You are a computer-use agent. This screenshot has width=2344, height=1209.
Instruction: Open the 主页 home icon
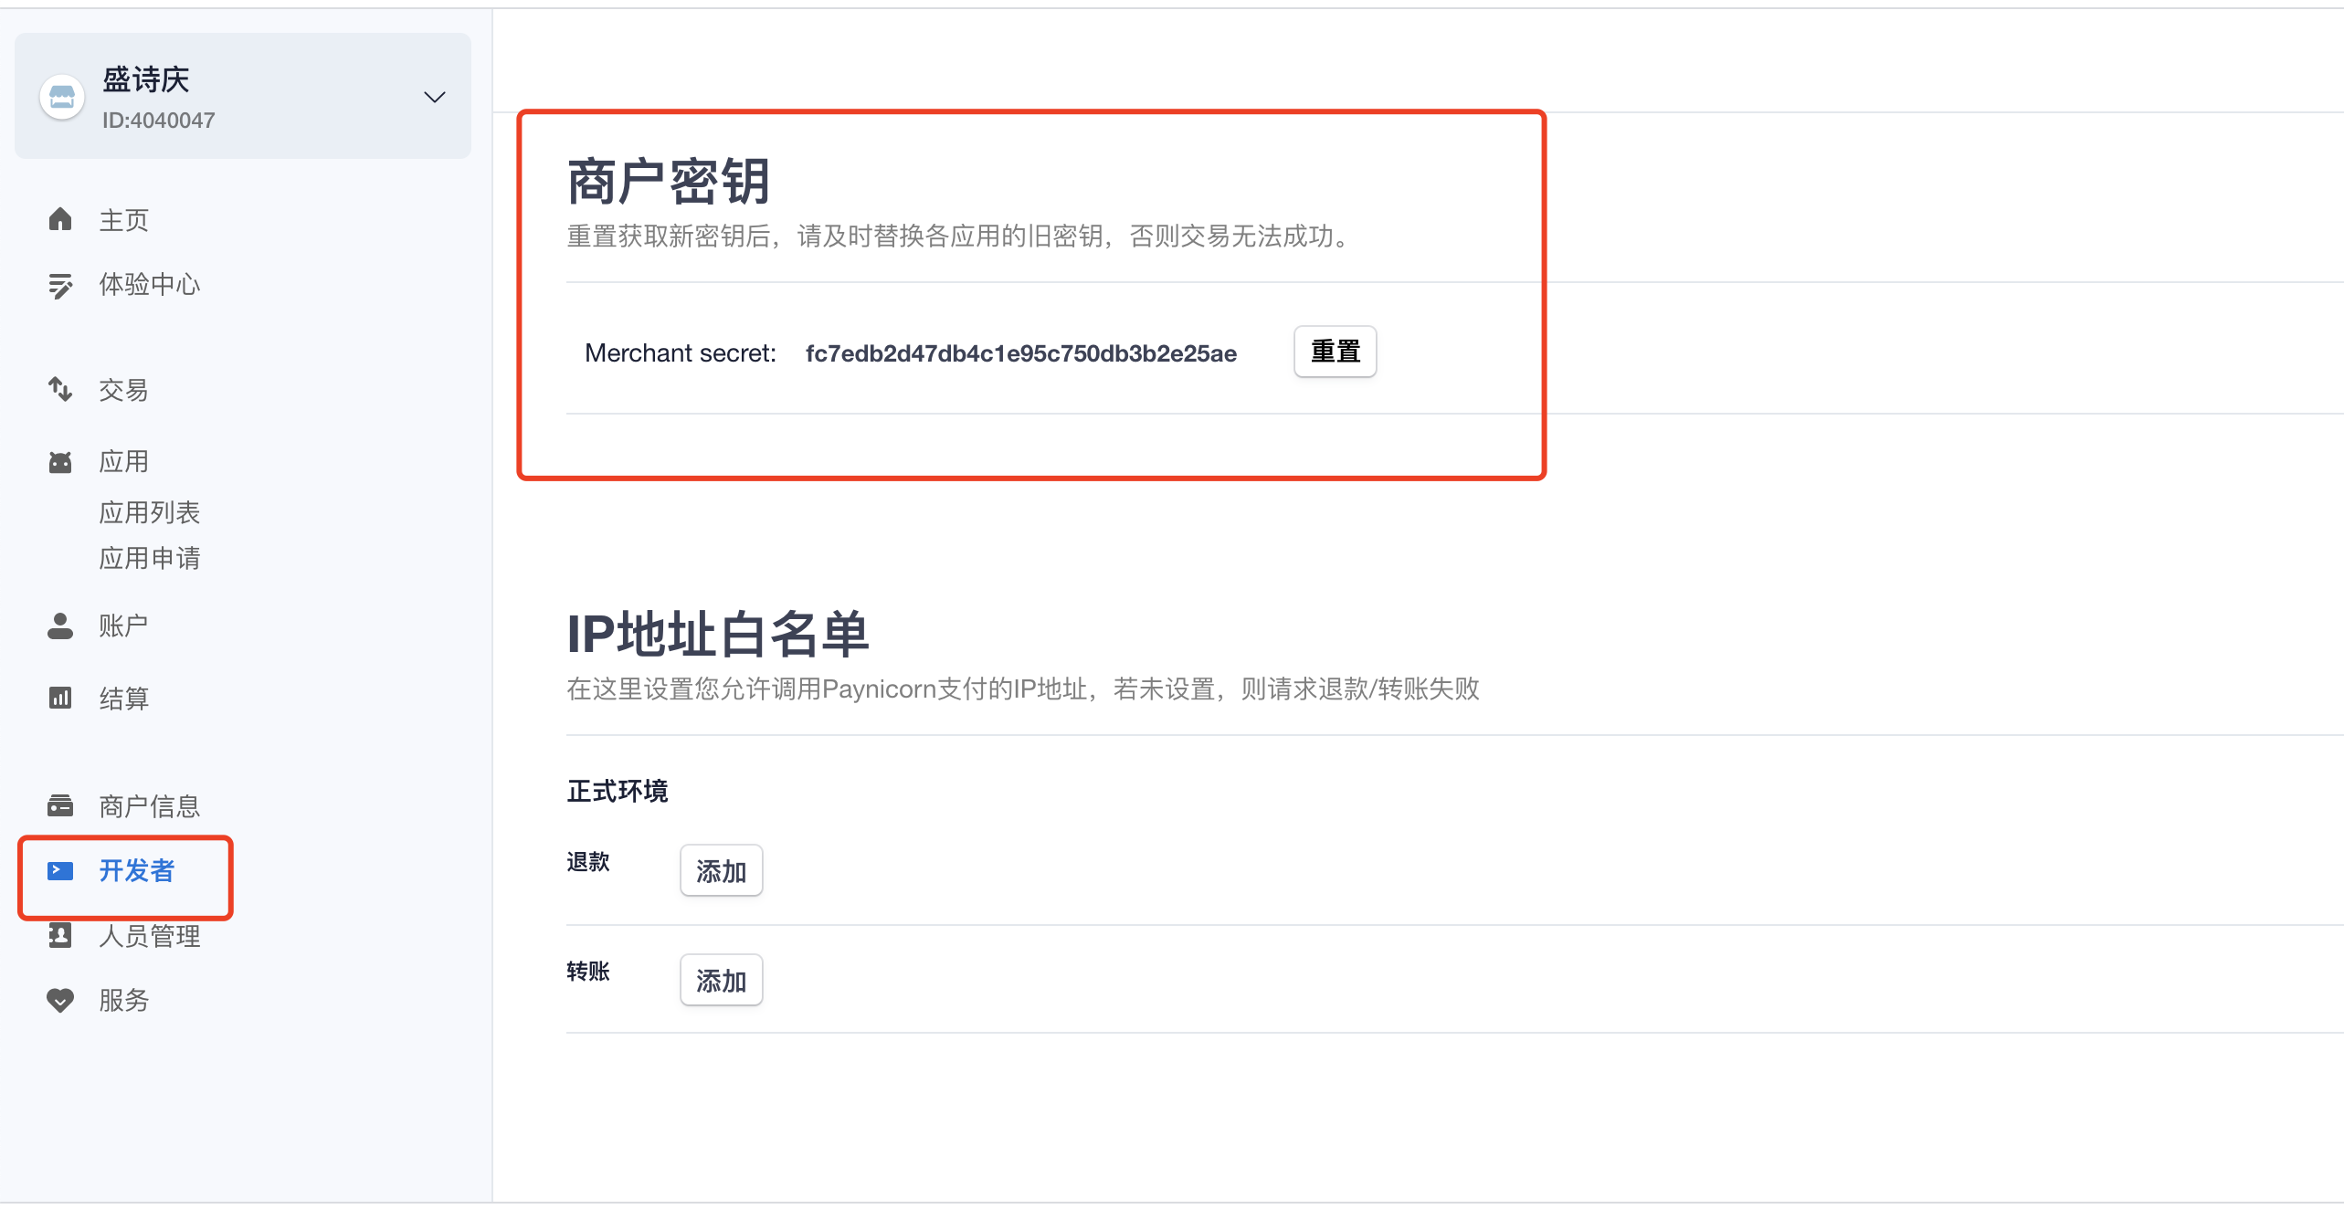coord(60,219)
